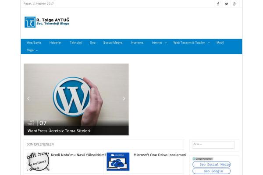Click the SON EKLENENLER section heading
Viewport: 263px width, 175px height.
click(x=40, y=144)
